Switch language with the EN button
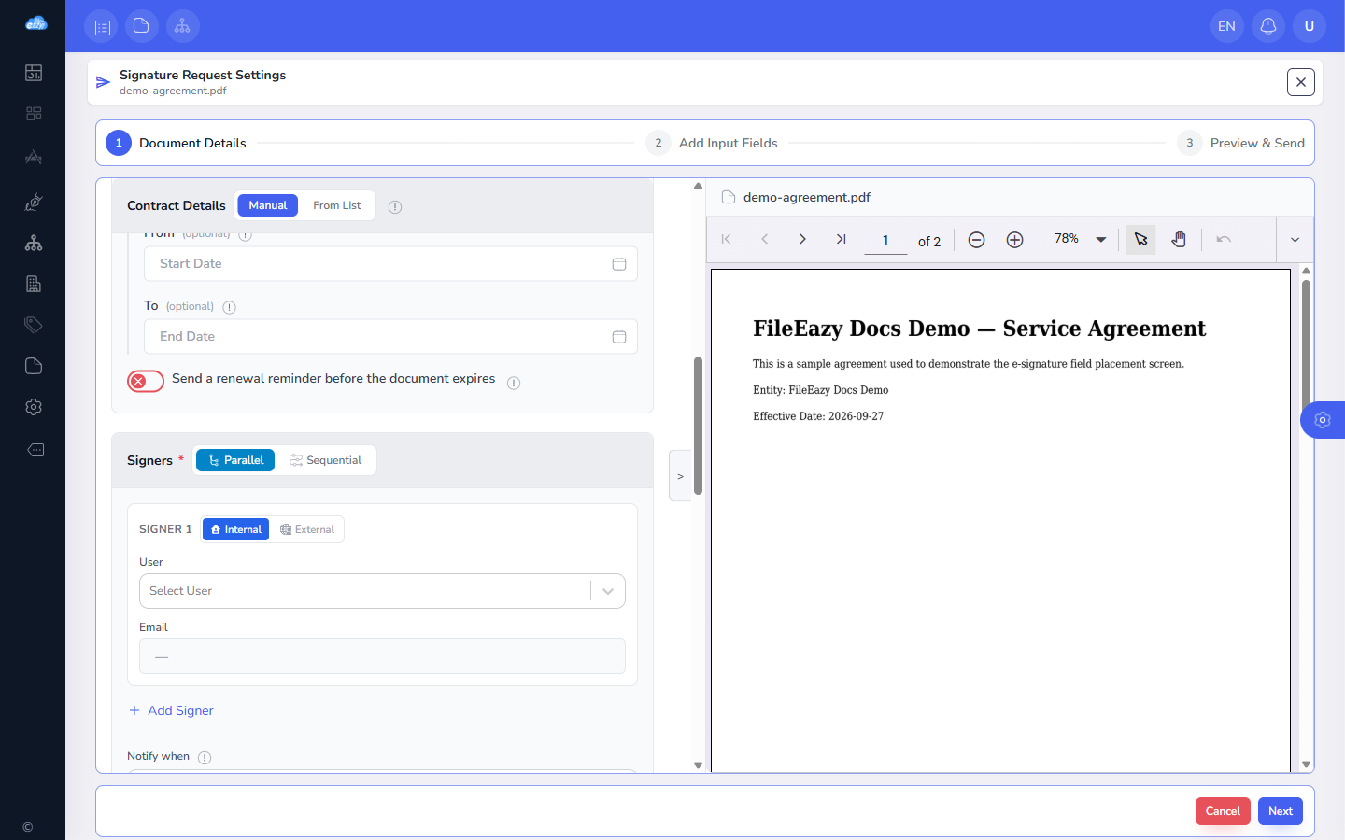 [1226, 26]
